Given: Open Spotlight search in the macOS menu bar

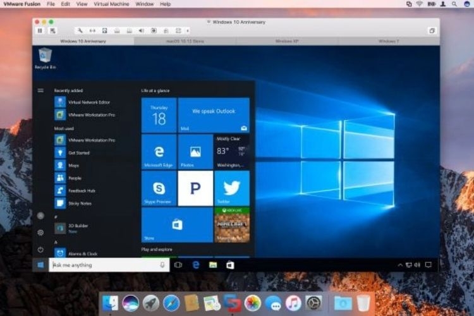Looking at the screenshot, I should point(454,4).
